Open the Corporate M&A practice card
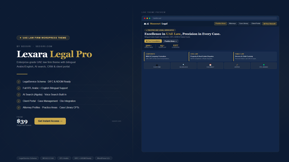 pos(166,56)
